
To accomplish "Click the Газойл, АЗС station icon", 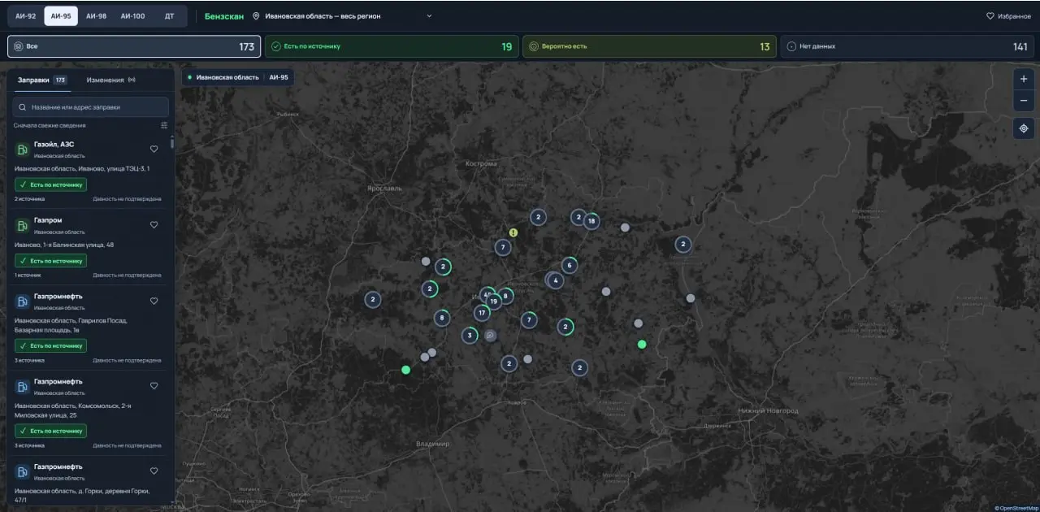I will 22,149.
